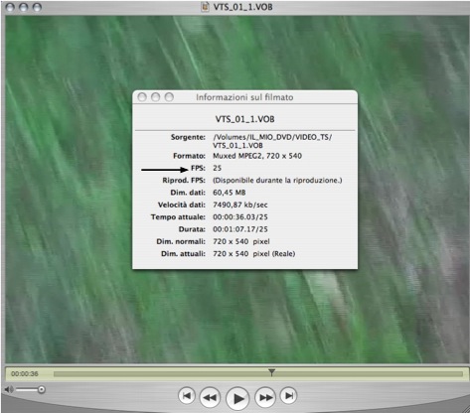This screenshot has height=413, width=470.
Task: Click the fast forward button
Action: click(265, 397)
